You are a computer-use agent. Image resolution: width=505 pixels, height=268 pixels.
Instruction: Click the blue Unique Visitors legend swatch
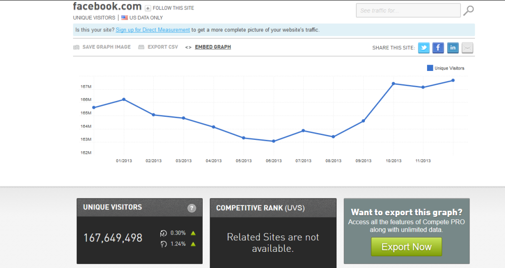coord(430,68)
